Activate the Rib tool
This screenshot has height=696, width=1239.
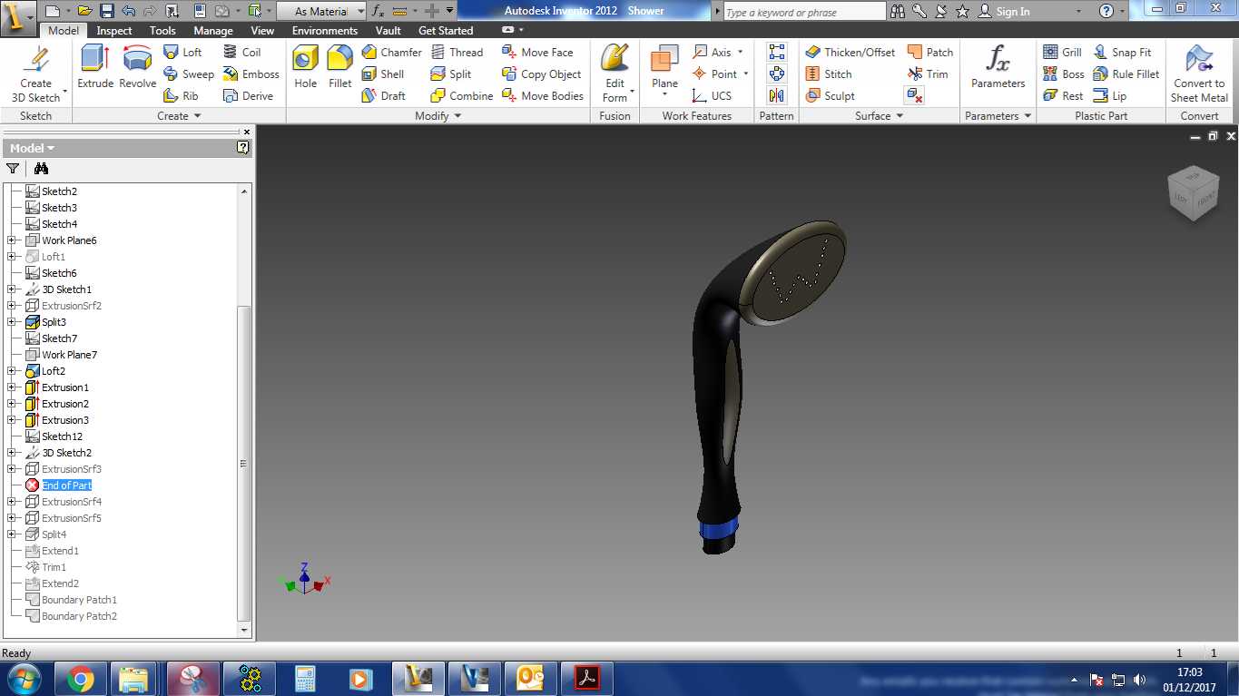[x=181, y=96]
